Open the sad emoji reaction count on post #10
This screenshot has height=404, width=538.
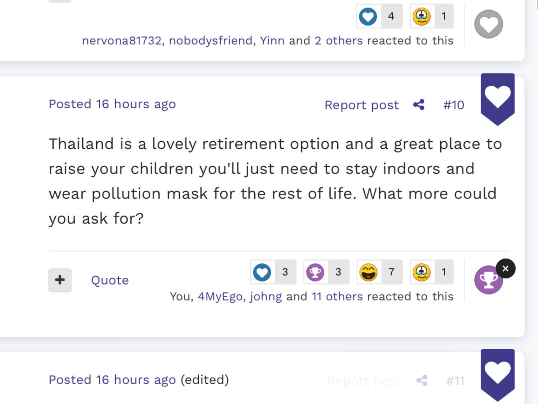coord(432,272)
